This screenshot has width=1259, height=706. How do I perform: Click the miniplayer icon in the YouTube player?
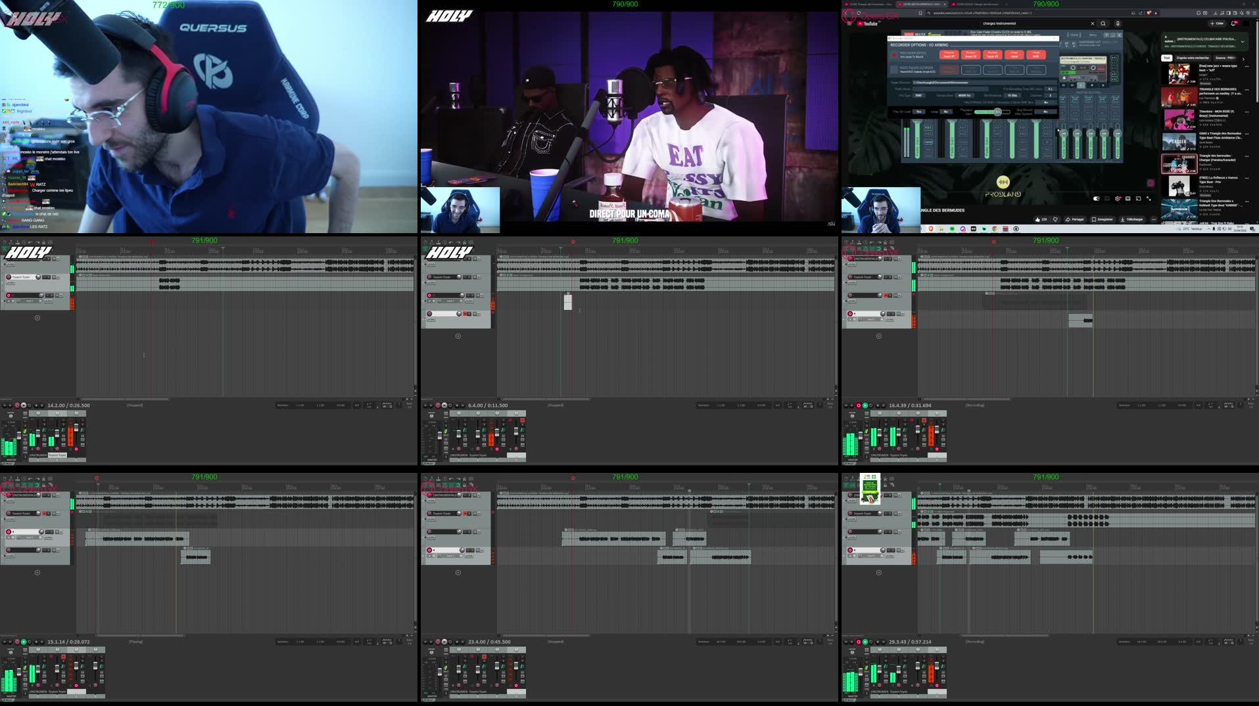pyautogui.click(x=1128, y=198)
